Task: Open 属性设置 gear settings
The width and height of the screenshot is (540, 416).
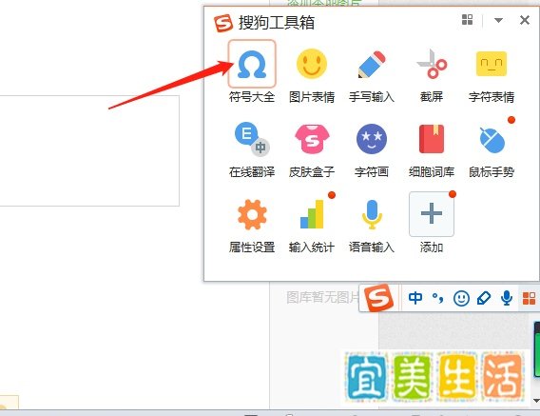Action: pos(252,214)
